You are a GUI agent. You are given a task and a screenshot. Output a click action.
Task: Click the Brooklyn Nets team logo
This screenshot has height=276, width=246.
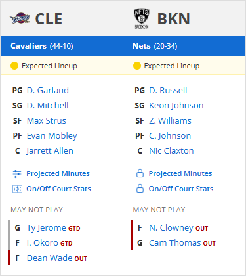[x=142, y=19]
